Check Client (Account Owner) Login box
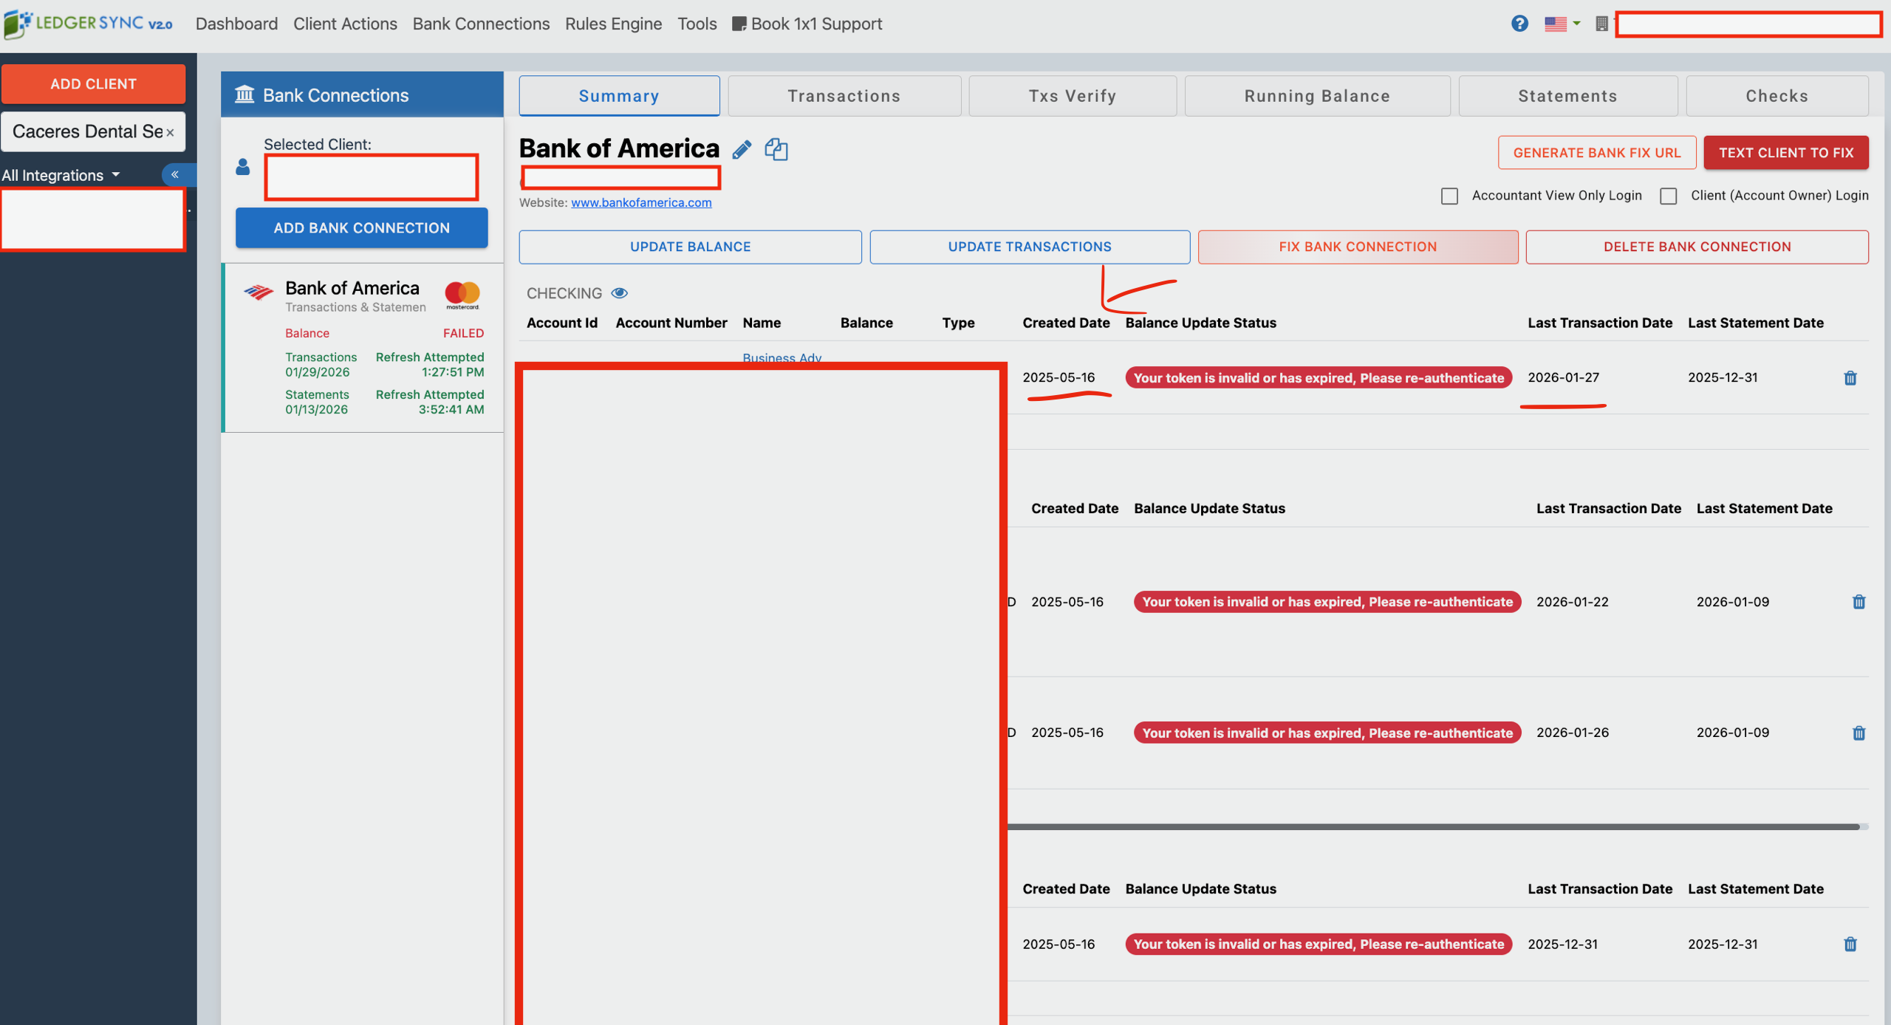The height and width of the screenshot is (1025, 1891). click(1668, 196)
